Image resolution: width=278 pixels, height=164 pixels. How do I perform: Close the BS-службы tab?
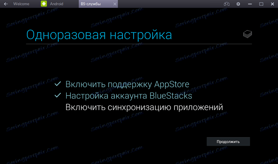point(115,4)
